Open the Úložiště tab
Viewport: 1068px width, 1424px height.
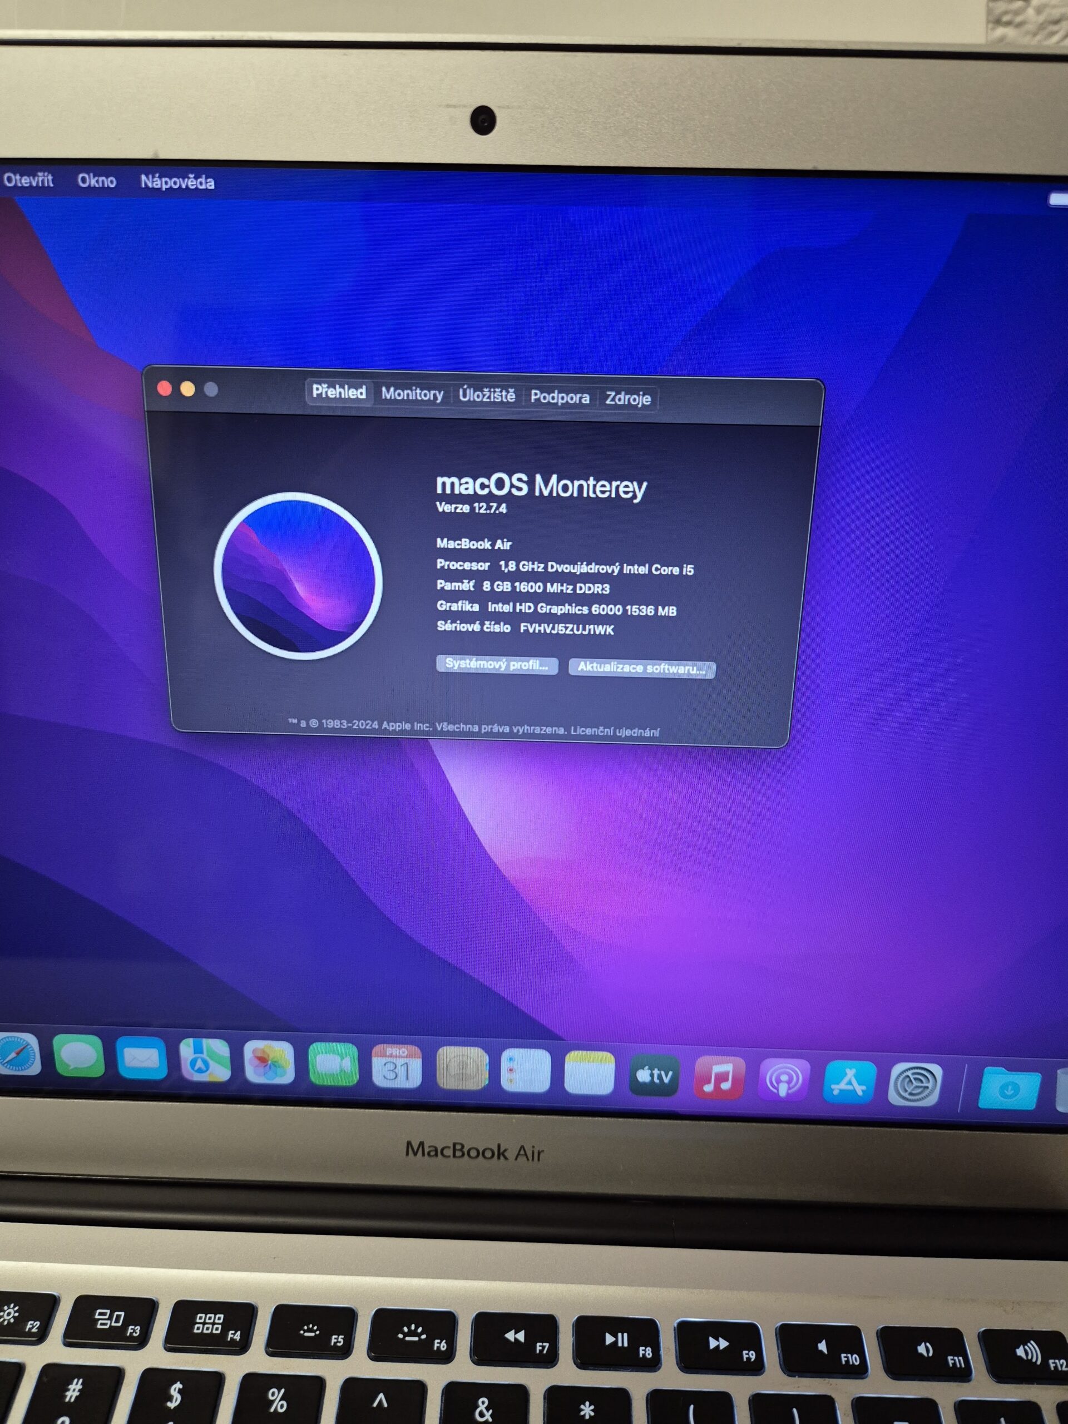click(487, 394)
